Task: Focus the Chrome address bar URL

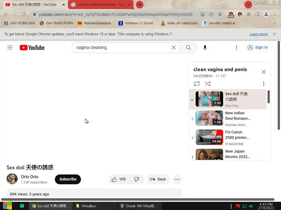Action: coord(116,14)
